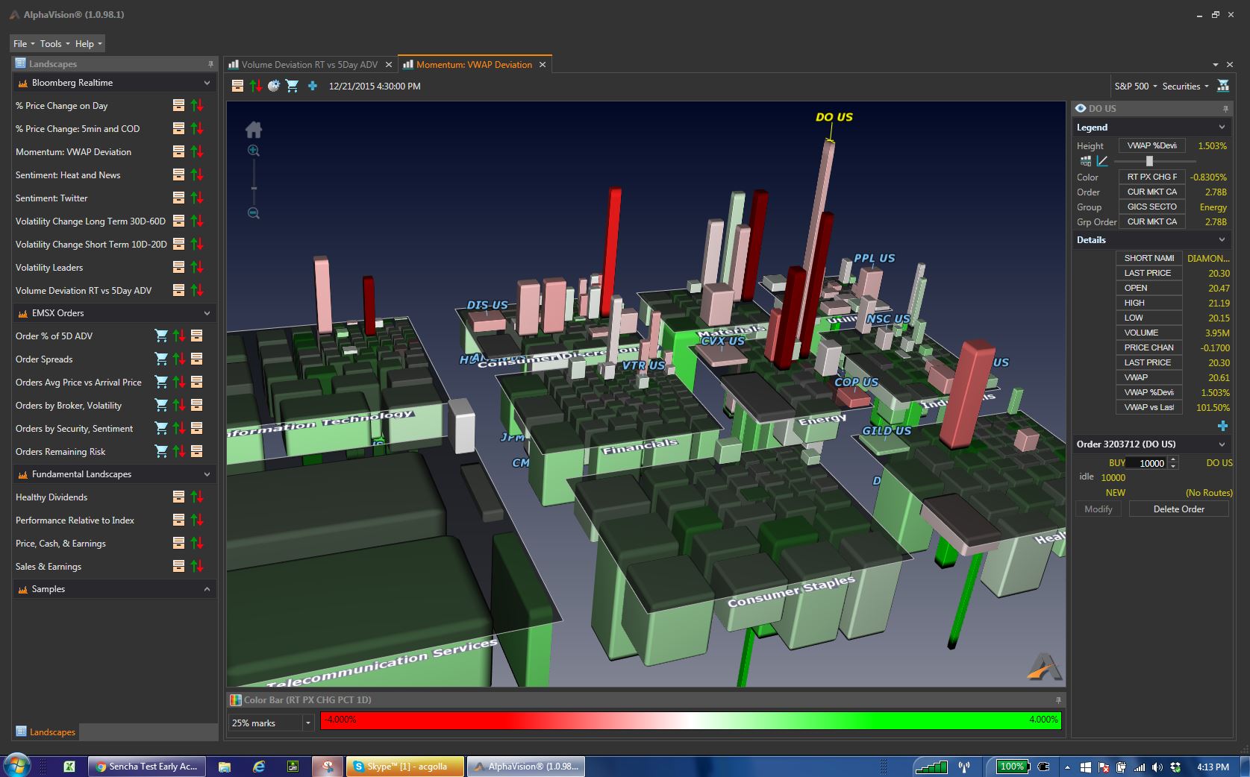Toggle the eye icon next to DO US

pos(1080,109)
